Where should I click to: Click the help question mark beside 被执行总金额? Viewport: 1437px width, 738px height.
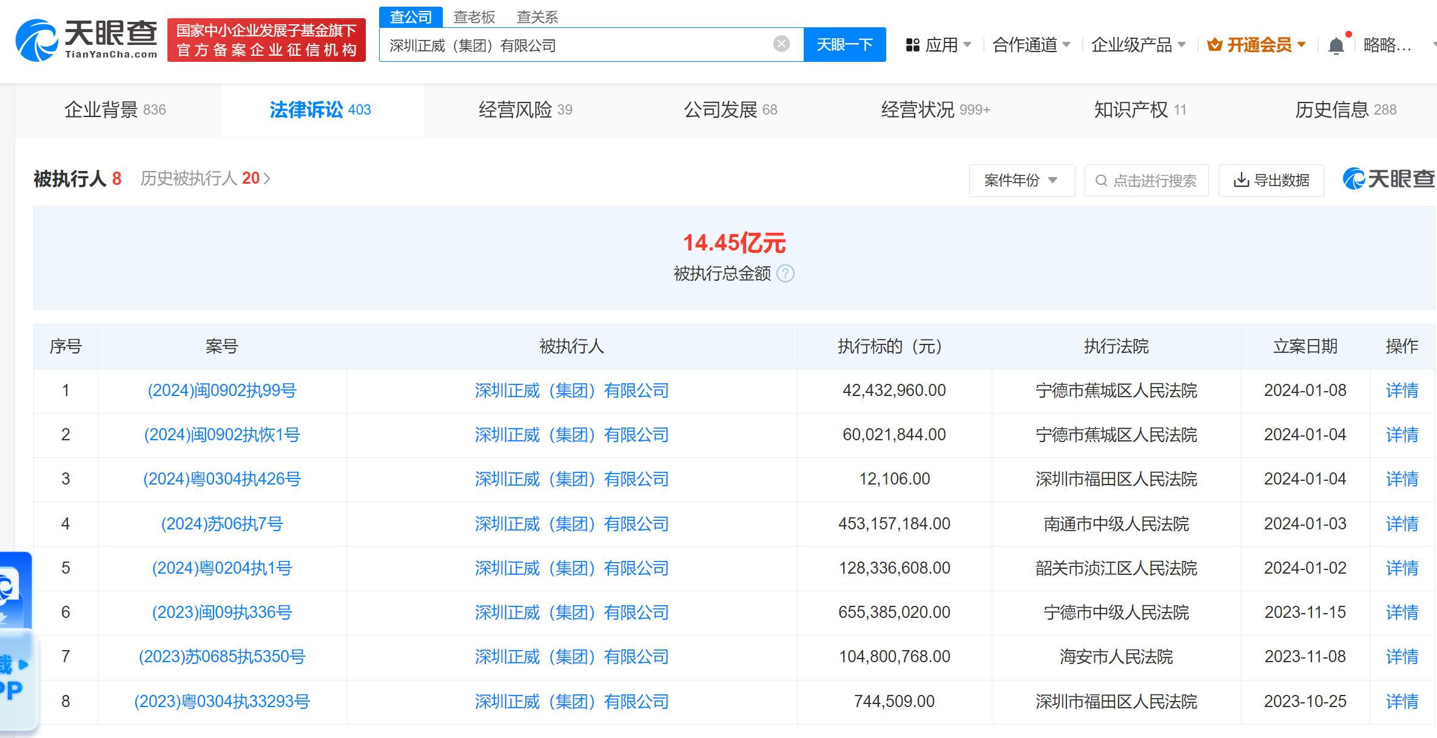786,273
